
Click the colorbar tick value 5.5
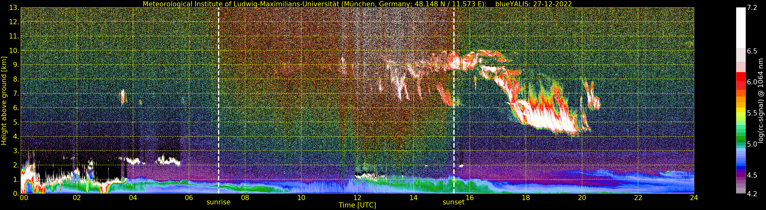coord(752,113)
